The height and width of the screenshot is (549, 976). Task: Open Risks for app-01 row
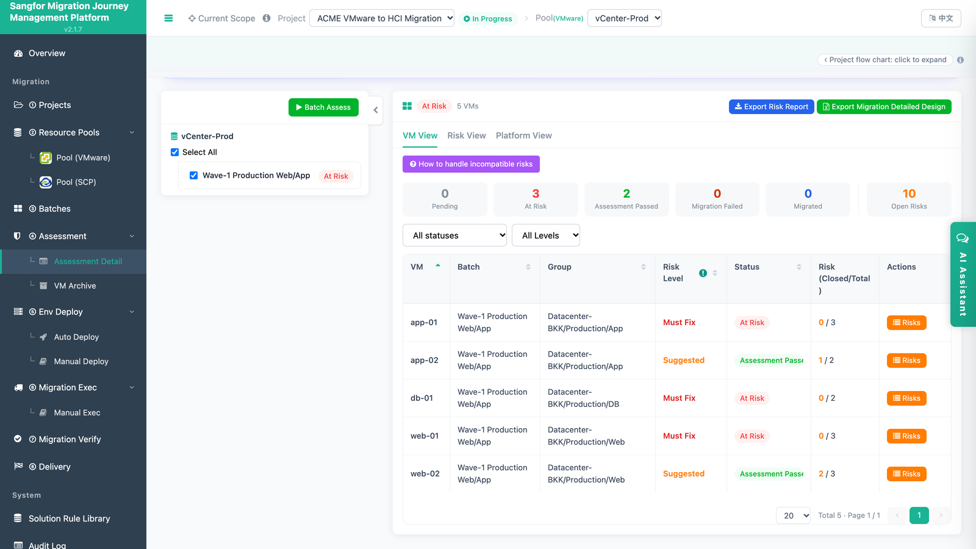pos(906,323)
